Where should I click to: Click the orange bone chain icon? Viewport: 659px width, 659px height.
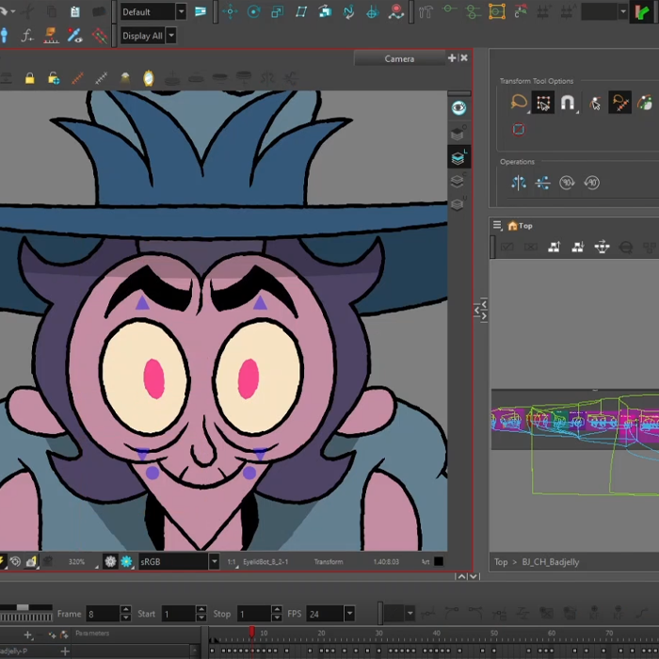point(77,78)
